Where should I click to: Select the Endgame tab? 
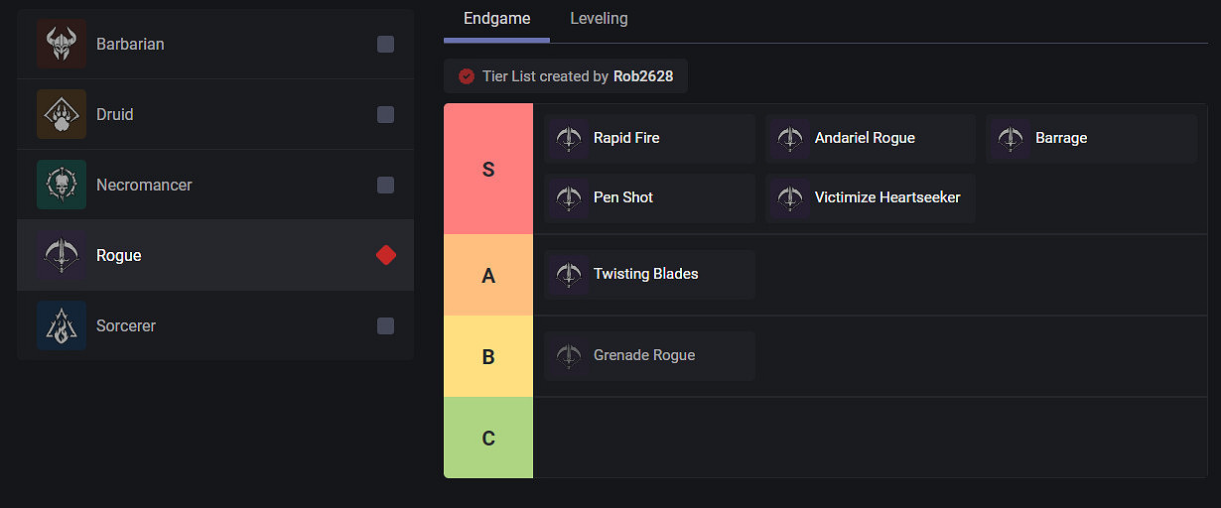496,19
